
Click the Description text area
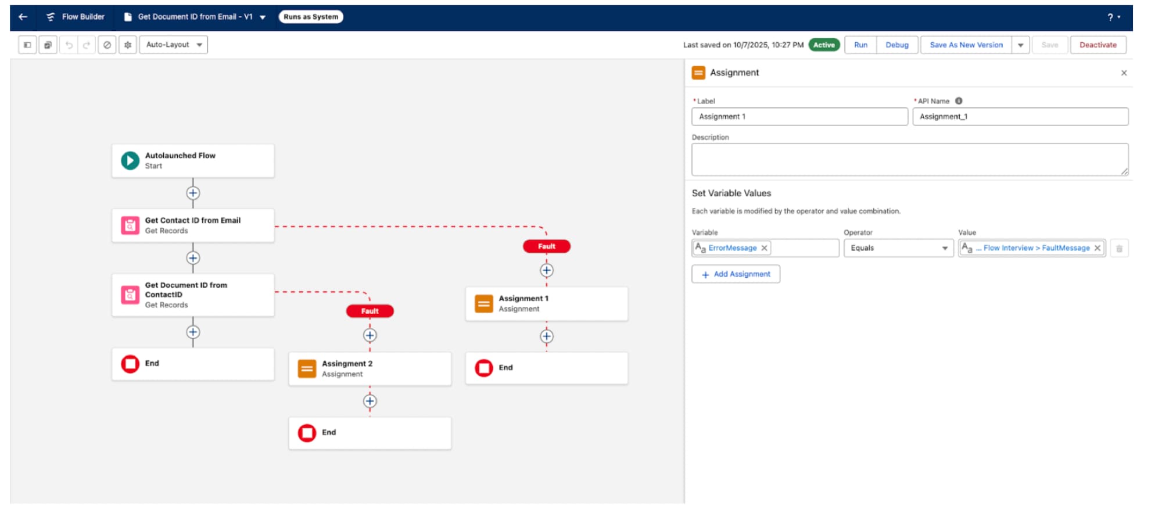[910, 159]
